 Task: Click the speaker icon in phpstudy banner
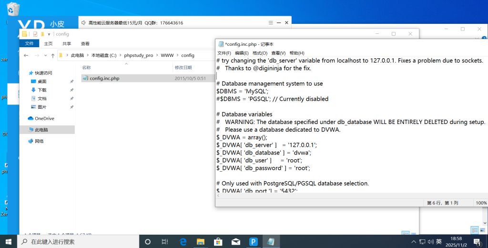(84, 23)
